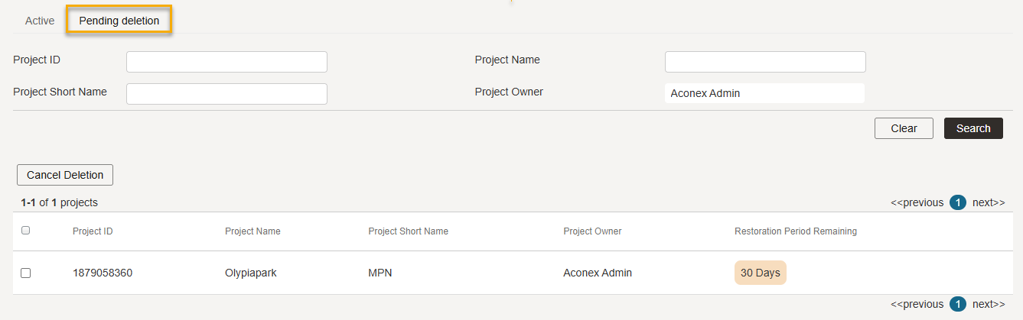This screenshot has height=320, width=1023.
Task: Switch to the Active tab
Action: (40, 21)
